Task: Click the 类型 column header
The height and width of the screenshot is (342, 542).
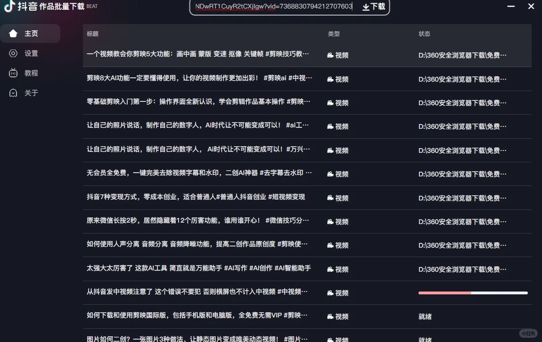Action: 334,33
